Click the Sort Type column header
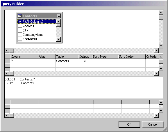 (x=105, y=57)
